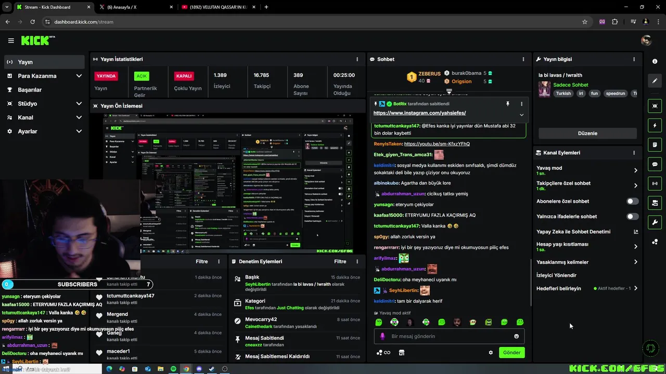
Task: Click the browser address bar
Action: tap(312, 22)
